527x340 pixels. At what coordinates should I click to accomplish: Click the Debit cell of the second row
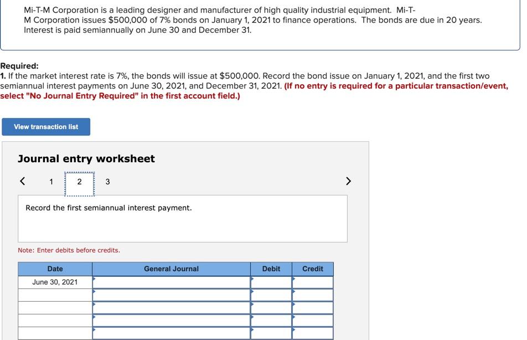271,295
